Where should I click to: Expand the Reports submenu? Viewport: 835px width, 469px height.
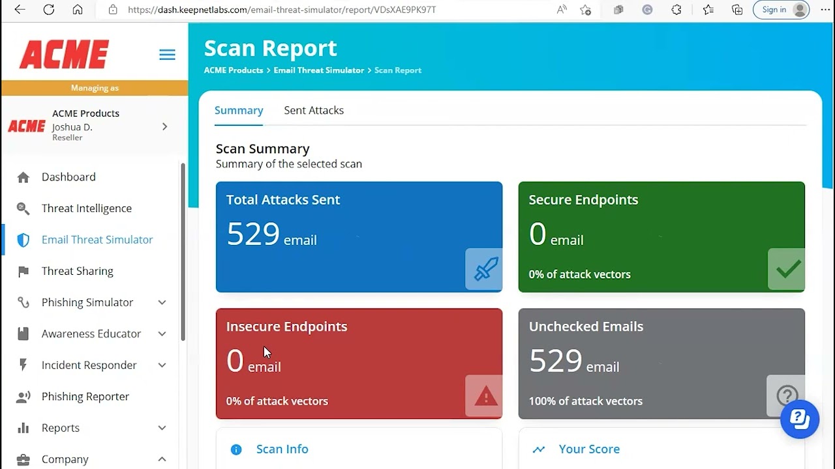[x=162, y=428]
